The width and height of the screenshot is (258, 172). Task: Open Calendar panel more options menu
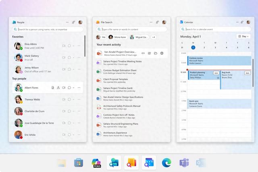(x=237, y=22)
